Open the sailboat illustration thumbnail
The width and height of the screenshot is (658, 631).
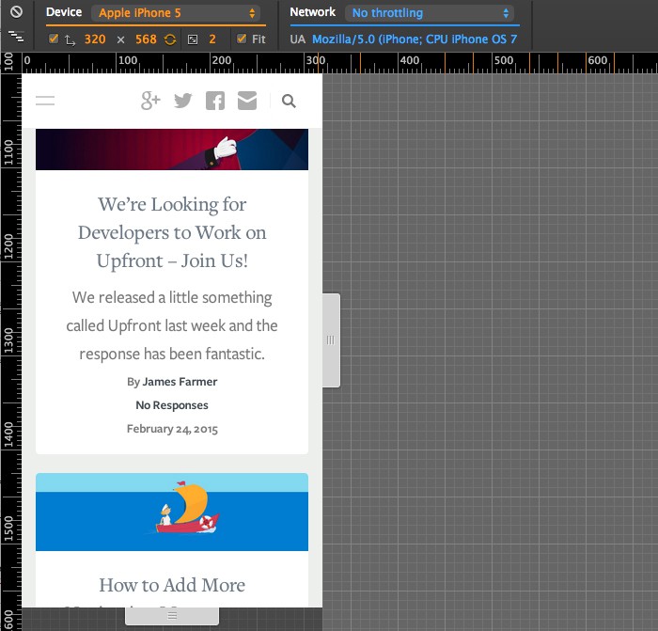tap(172, 512)
